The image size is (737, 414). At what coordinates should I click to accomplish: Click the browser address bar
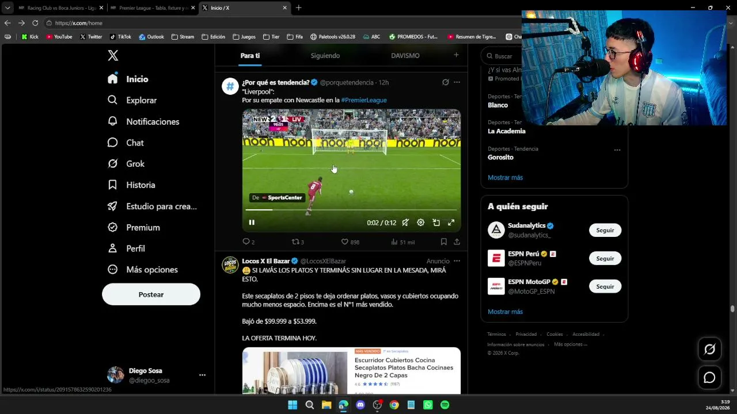tap(282, 23)
